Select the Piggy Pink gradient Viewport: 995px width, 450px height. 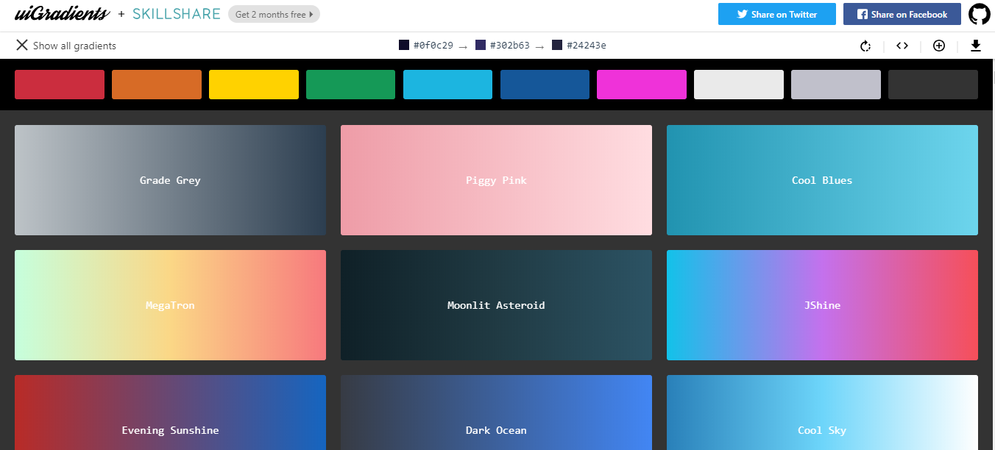pos(496,180)
